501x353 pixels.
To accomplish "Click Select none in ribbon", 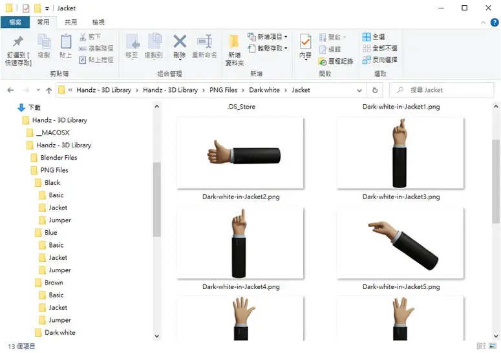I will point(380,48).
